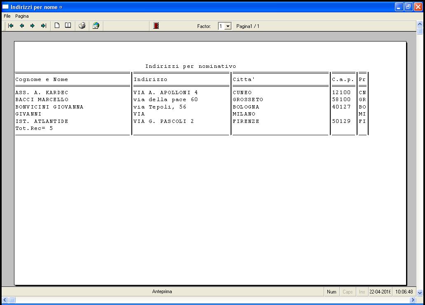Restore down the preview window
Image resolution: width=425 pixels, height=305 pixels.
point(409,7)
